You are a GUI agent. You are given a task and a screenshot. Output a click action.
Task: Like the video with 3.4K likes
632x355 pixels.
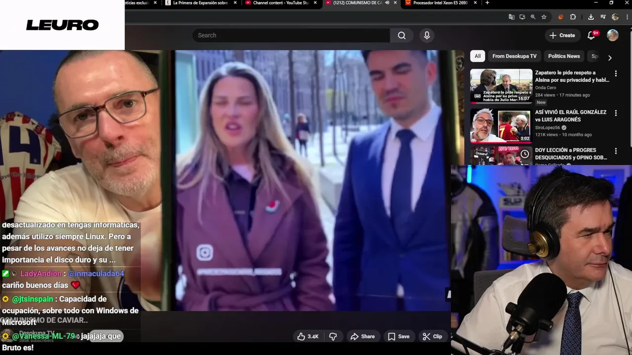308,336
